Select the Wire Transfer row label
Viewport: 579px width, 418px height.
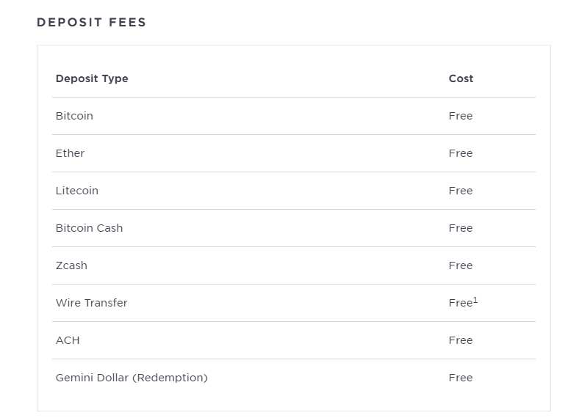91,303
